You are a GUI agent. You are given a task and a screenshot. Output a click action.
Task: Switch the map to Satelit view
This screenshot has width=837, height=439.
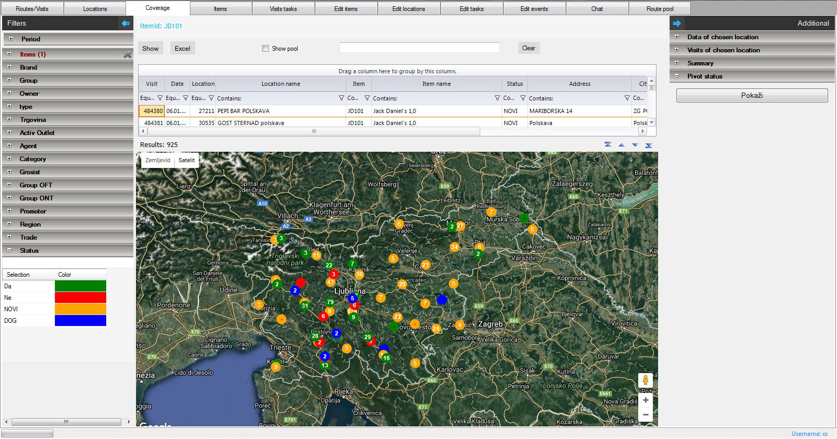point(186,160)
